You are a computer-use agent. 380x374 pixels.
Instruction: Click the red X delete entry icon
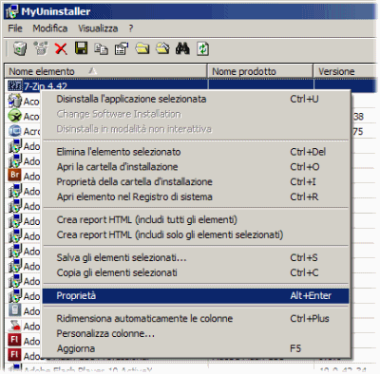pyautogui.click(x=61, y=49)
